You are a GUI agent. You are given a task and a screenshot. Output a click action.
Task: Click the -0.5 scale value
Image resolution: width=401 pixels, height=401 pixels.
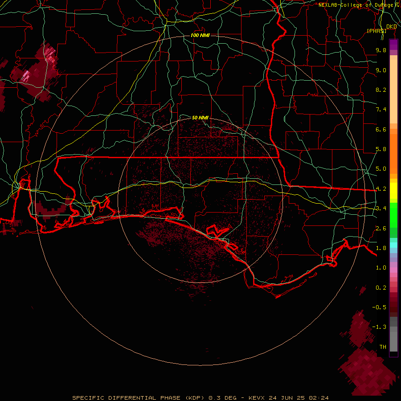tap(379, 307)
